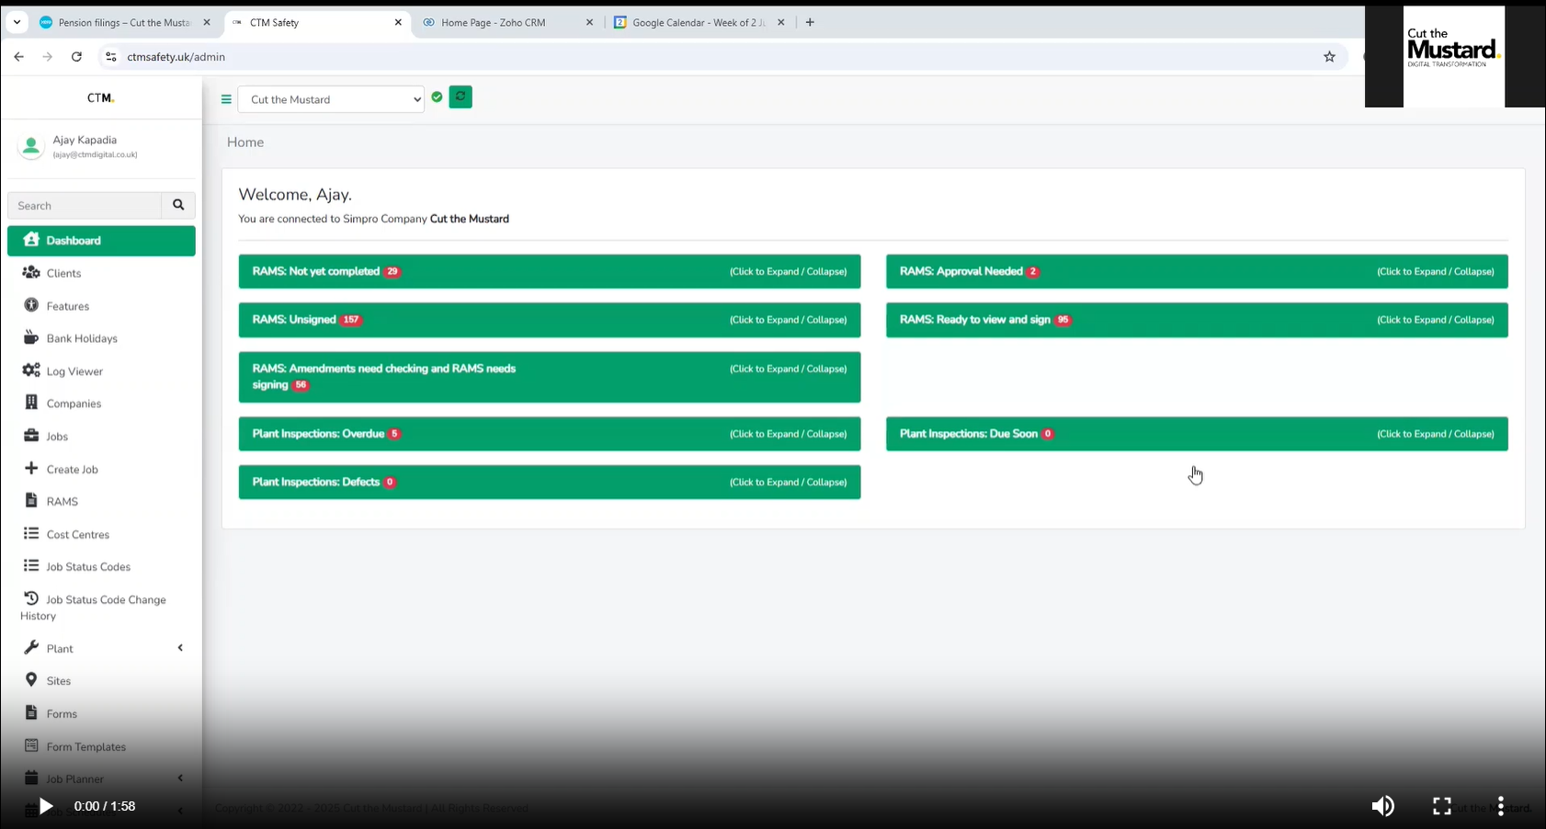The image size is (1546, 829).
Task: Mute the video volume speaker
Action: pos(1382,806)
